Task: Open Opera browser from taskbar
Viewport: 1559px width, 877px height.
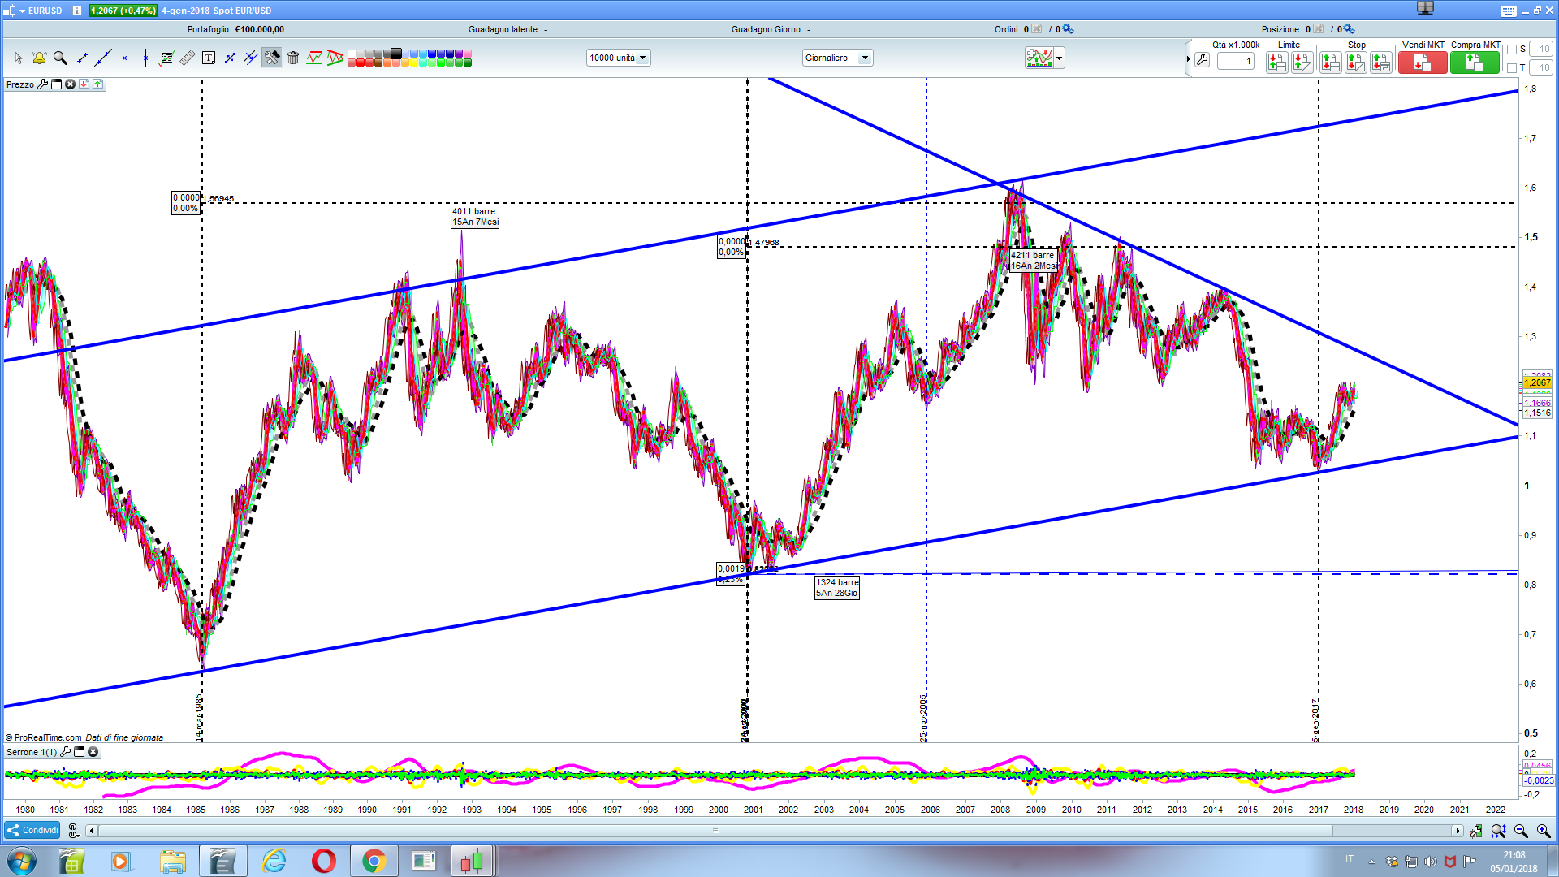Action: pos(323,861)
